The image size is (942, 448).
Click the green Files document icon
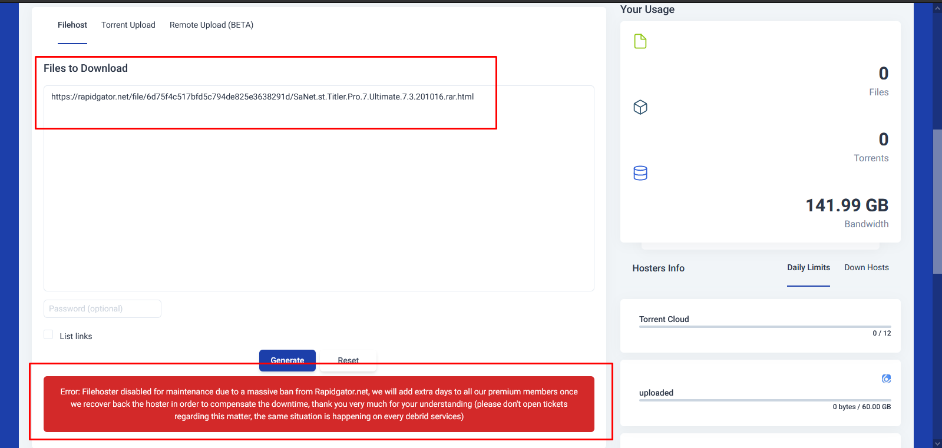[x=640, y=41]
